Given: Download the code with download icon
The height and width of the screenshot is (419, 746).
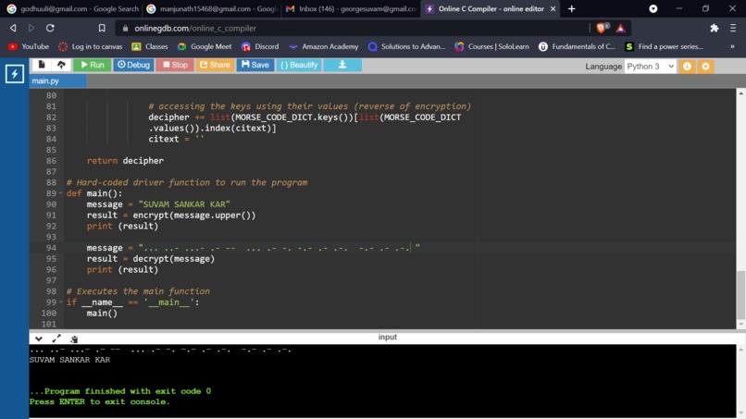Looking at the screenshot, I should pyautogui.click(x=342, y=65).
